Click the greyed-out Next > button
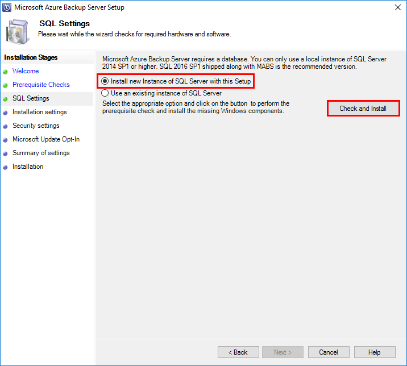 [283, 352]
